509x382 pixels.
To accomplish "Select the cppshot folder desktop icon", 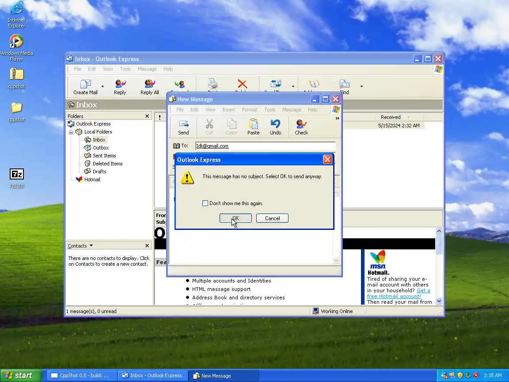I will 16,112.
